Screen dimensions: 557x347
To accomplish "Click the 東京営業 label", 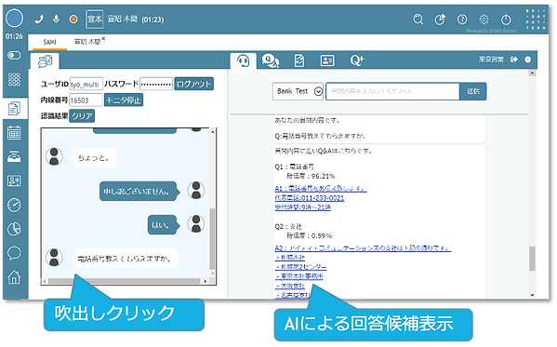I will point(491,60).
